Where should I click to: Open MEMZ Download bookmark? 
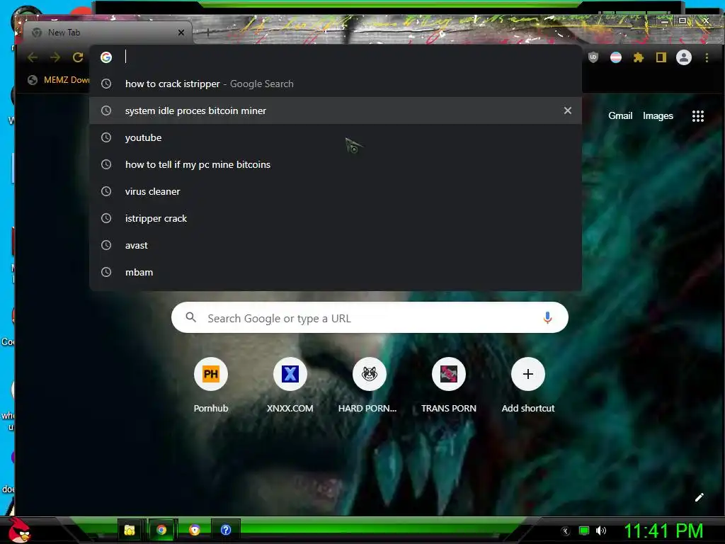[59, 80]
